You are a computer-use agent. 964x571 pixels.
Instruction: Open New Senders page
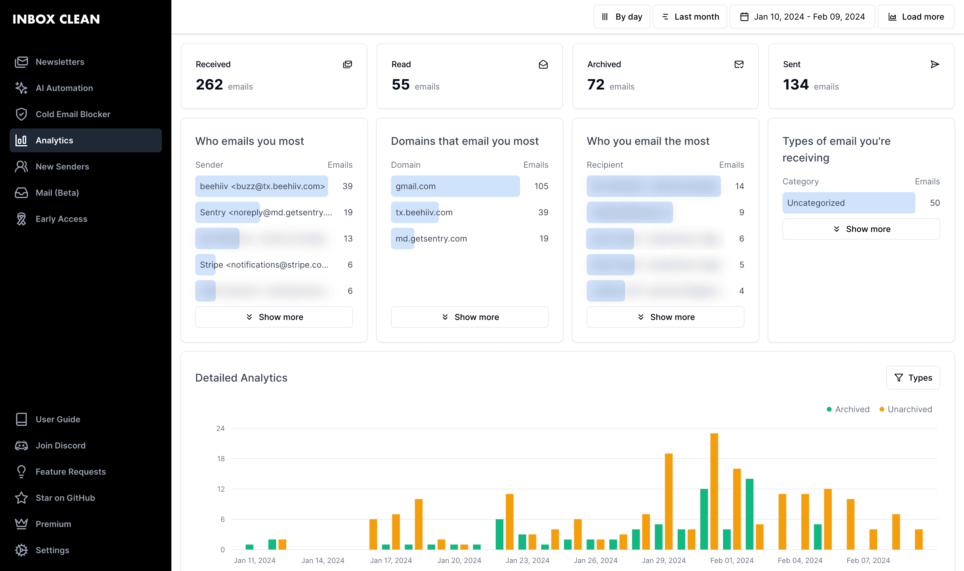(x=85, y=167)
